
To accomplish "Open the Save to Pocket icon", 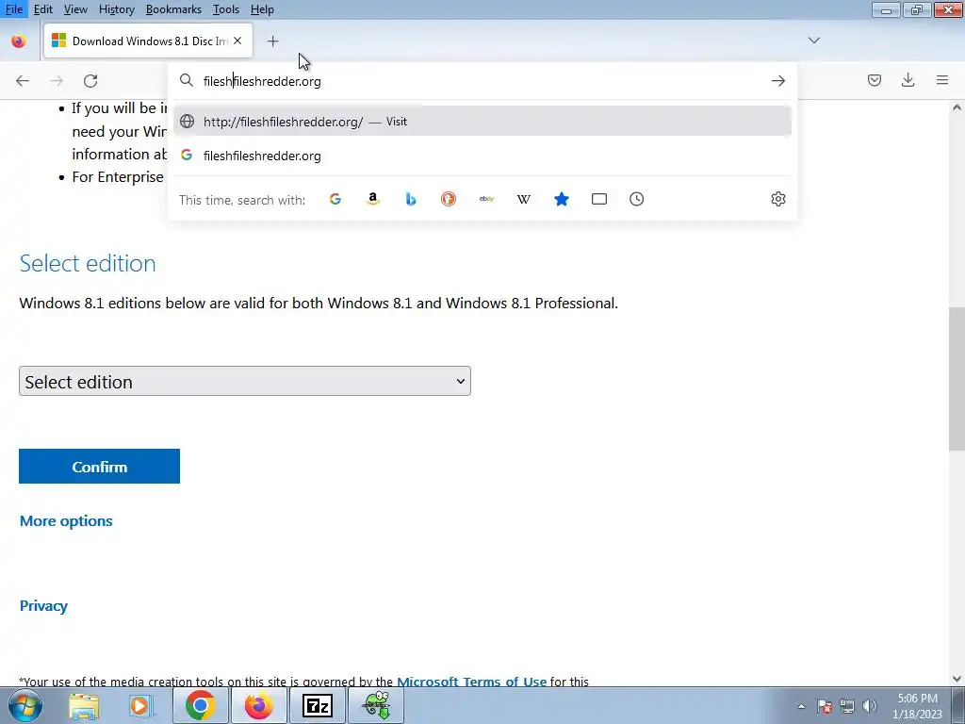I will tap(874, 80).
